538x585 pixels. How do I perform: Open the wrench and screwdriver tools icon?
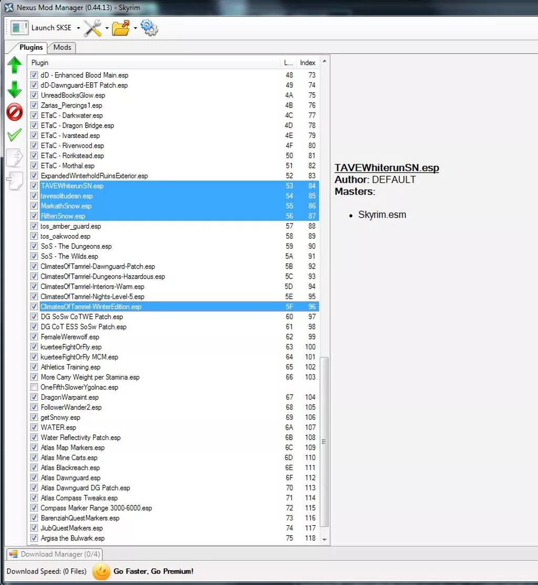click(92, 28)
